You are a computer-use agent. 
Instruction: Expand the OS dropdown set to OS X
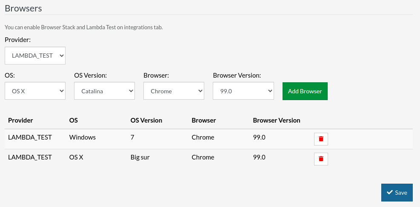[35, 91]
